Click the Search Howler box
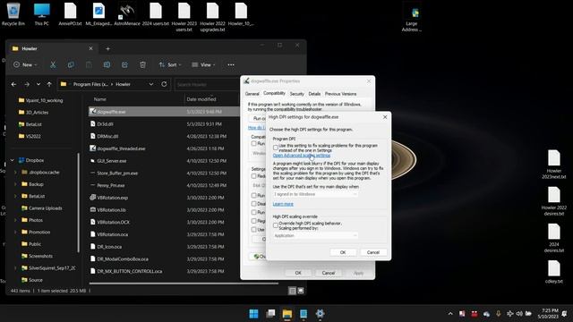This screenshot has height=322, width=573. [207, 84]
